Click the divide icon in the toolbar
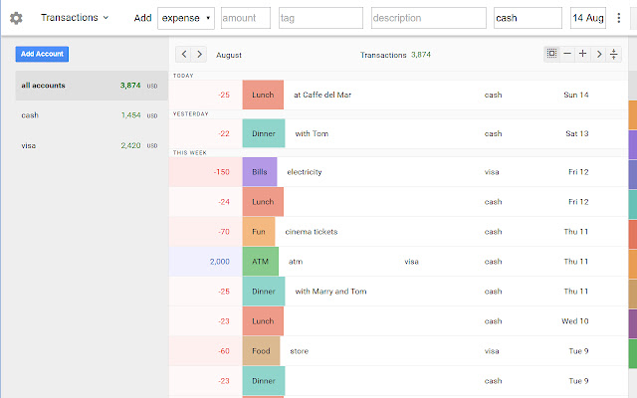 [614, 55]
